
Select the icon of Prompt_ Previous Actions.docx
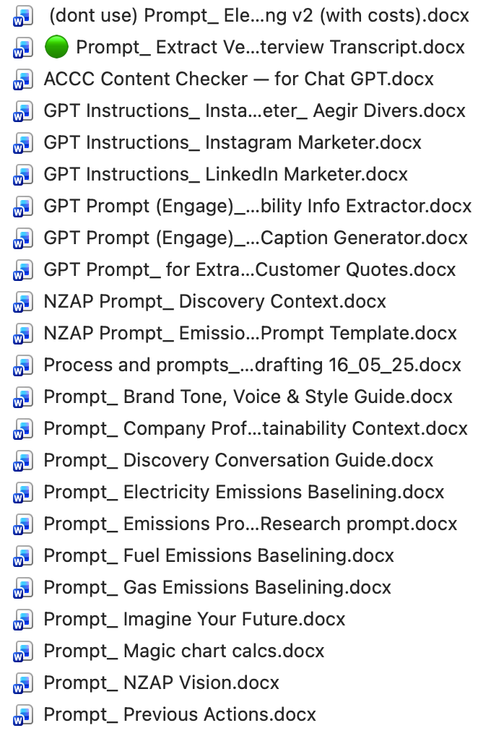(22, 714)
